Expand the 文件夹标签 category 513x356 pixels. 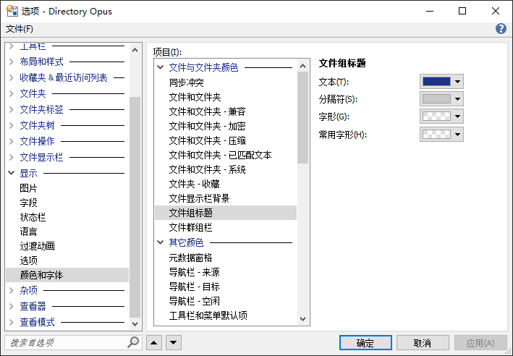(x=12, y=109)
